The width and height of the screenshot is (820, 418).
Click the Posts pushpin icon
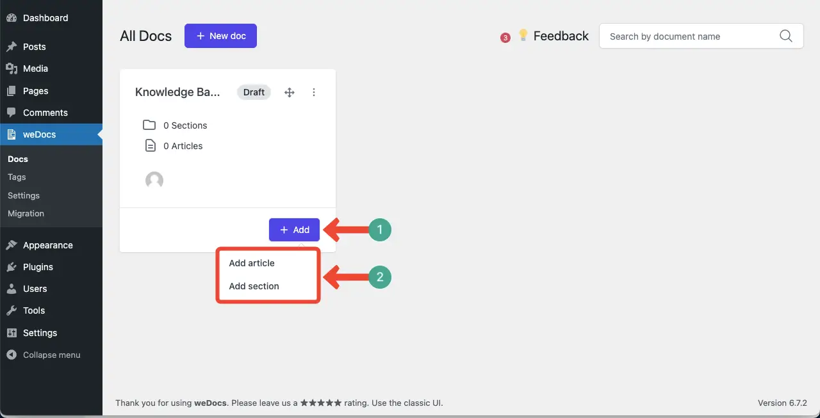tap(11, 47)
